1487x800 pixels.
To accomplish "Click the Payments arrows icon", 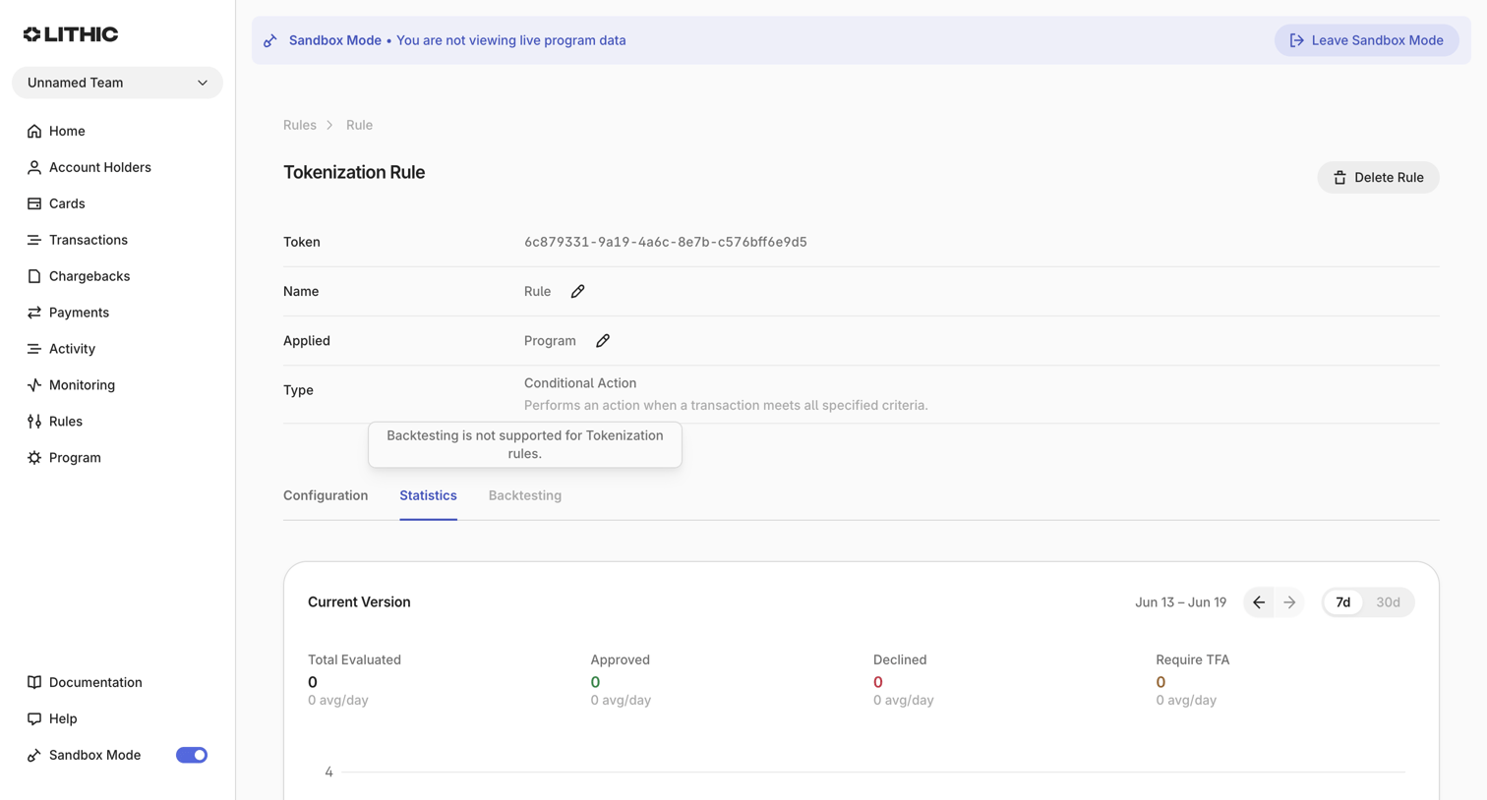I will click(34, 313).
